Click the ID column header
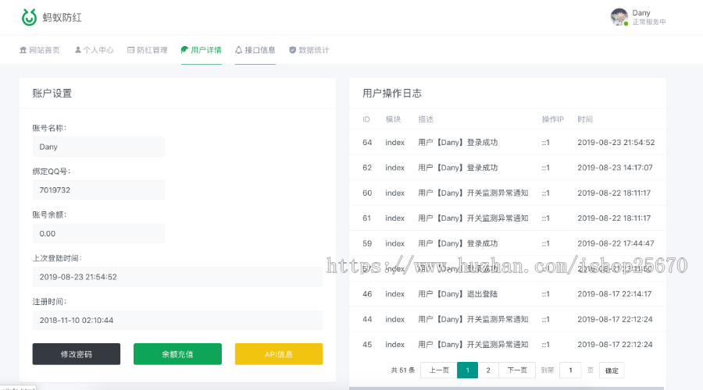This screenshot has height=390, width=703. (366, 119)
